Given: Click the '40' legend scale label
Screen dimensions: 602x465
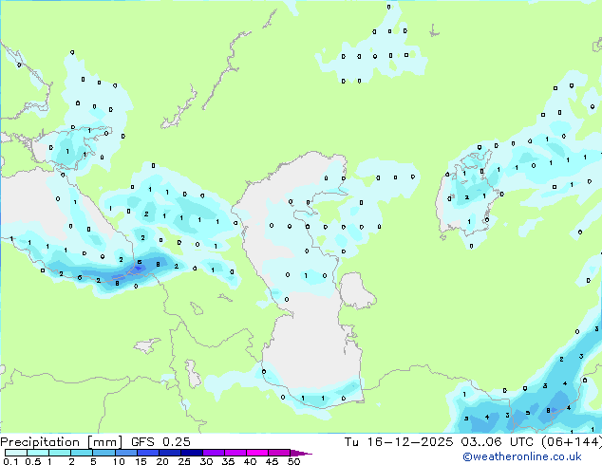Looking at the screenshot, I should click(x=250, y=461).
